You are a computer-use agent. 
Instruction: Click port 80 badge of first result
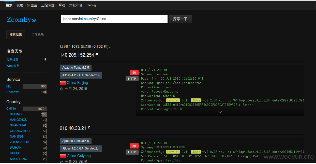point(134,73)
